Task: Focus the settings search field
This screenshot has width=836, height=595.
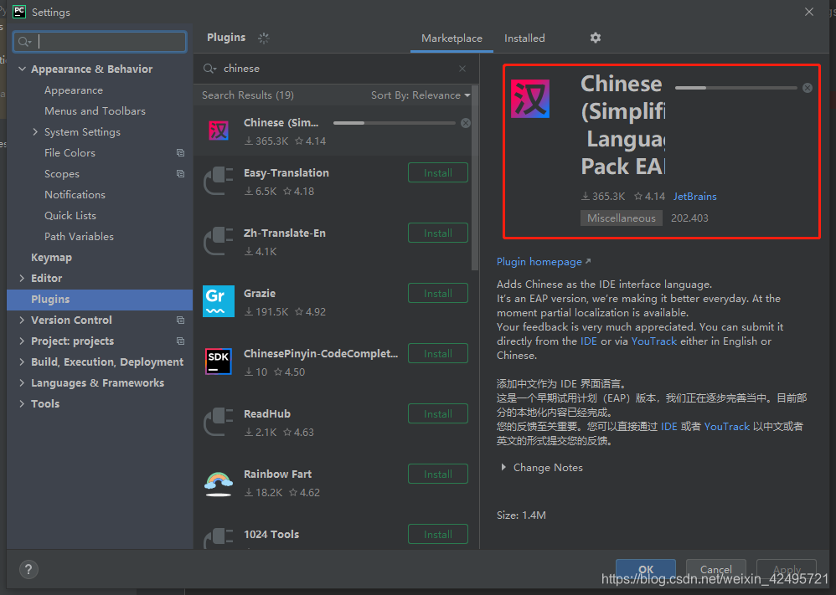Action: pos(100,42)
